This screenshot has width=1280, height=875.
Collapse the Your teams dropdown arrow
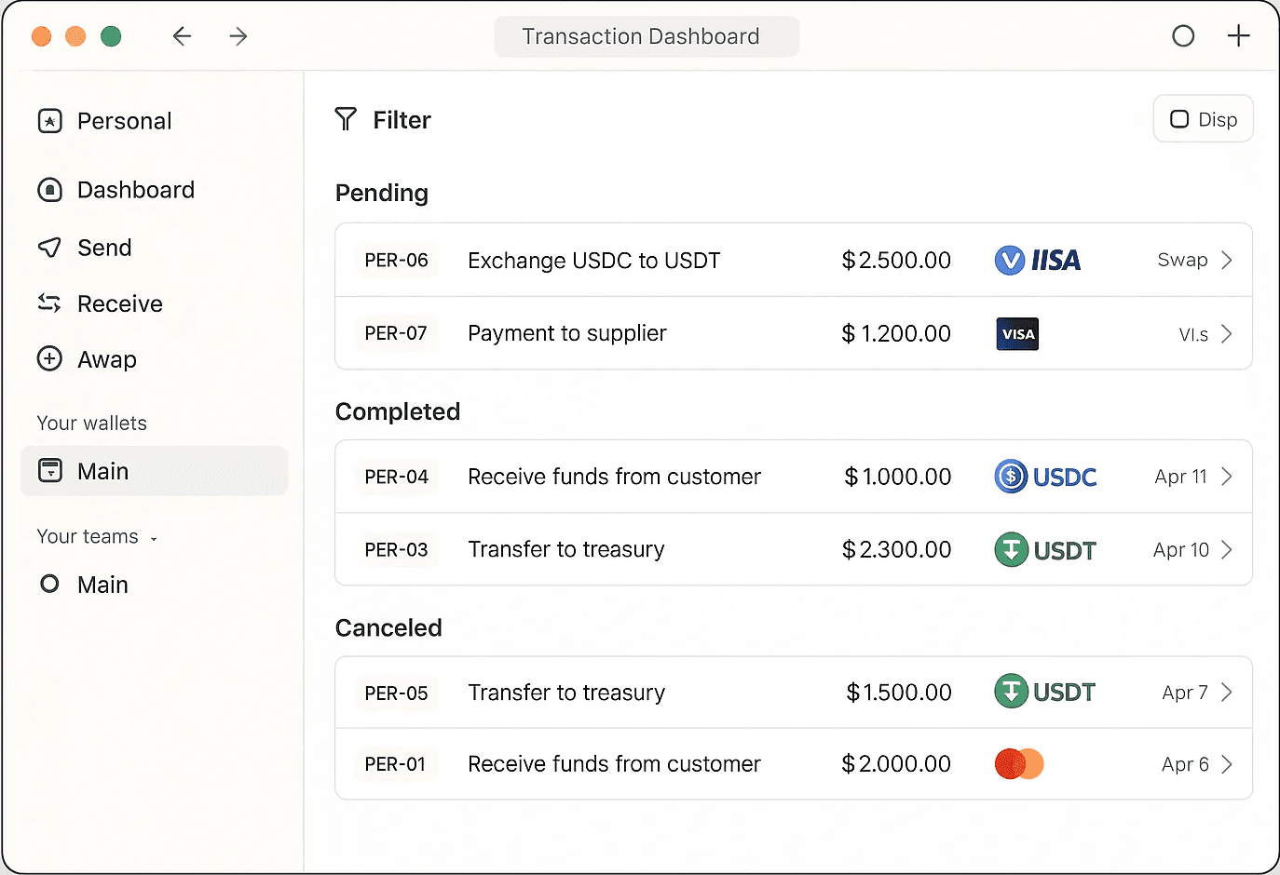[x=154, y=538]
